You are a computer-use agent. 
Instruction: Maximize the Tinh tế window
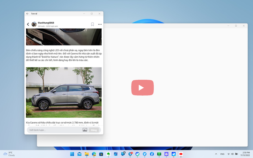click(92, 14)
